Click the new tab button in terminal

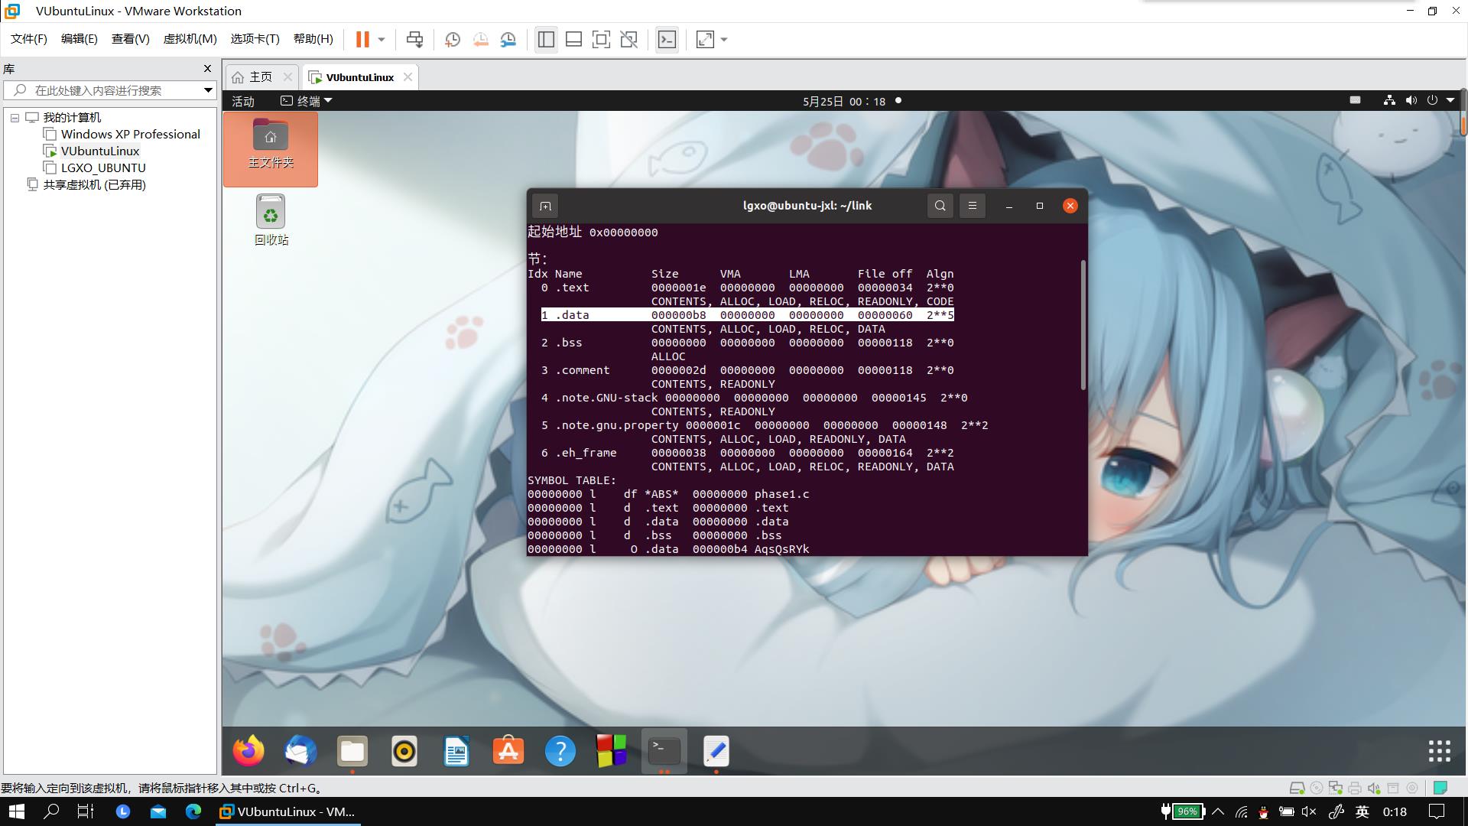click(x=545, y=206)
